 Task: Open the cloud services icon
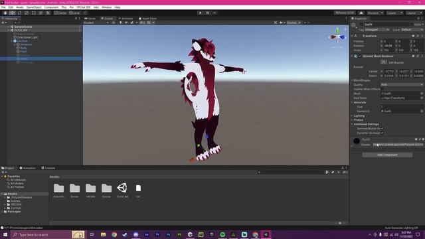pyautogui.click(x=361, y=13)
